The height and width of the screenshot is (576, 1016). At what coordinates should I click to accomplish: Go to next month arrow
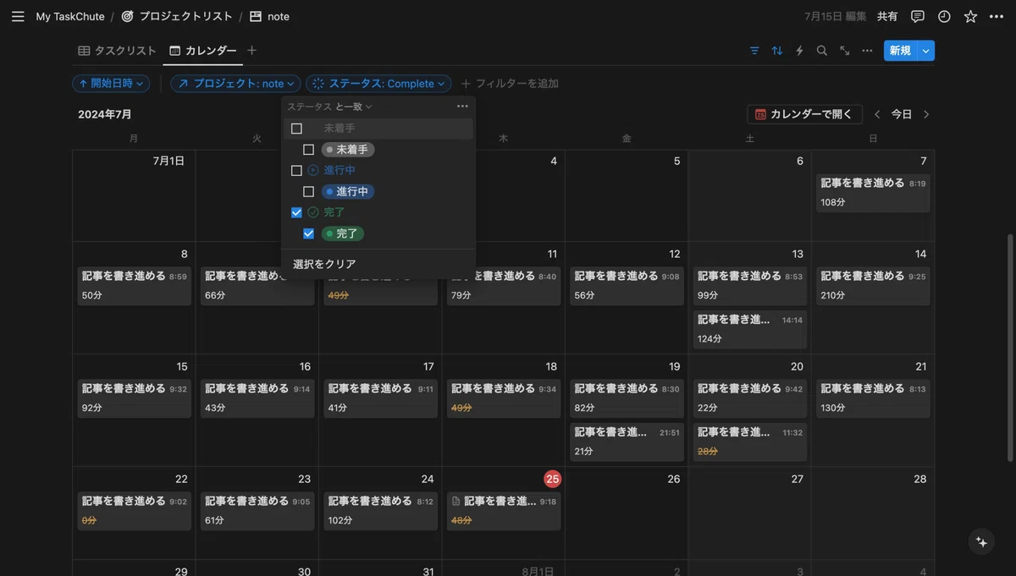click(926, 114)
